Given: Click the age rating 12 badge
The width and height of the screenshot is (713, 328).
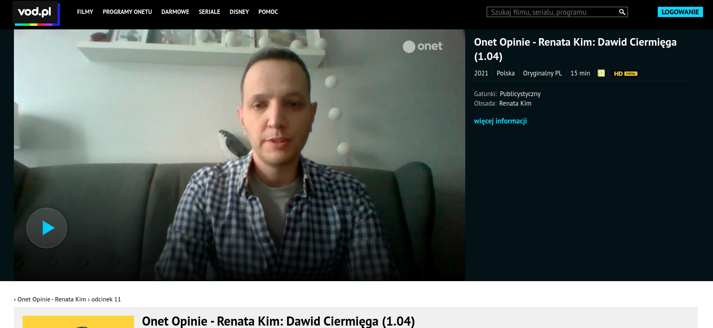Looking at the screenshot, I should coord(601,73).
